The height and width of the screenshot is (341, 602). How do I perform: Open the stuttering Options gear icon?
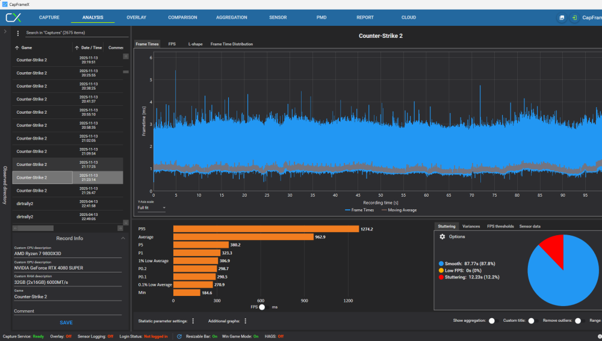pyautogui.click(x=442, y=237)
